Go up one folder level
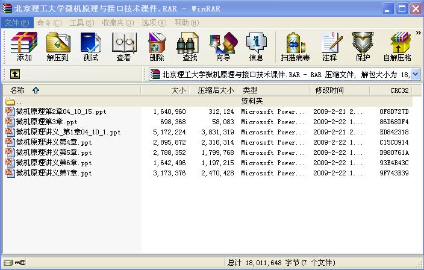This screenshot has height=270, width=424. (x=15, y=74)
